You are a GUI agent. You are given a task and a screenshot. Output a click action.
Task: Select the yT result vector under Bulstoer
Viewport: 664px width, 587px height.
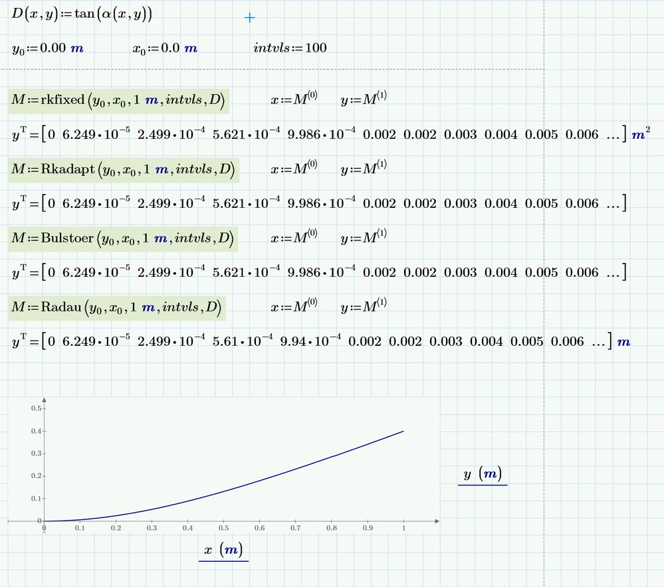(319, 272)
